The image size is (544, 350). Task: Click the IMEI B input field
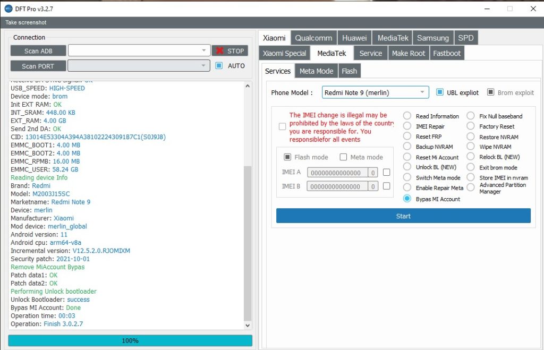(x=337, y=186)
